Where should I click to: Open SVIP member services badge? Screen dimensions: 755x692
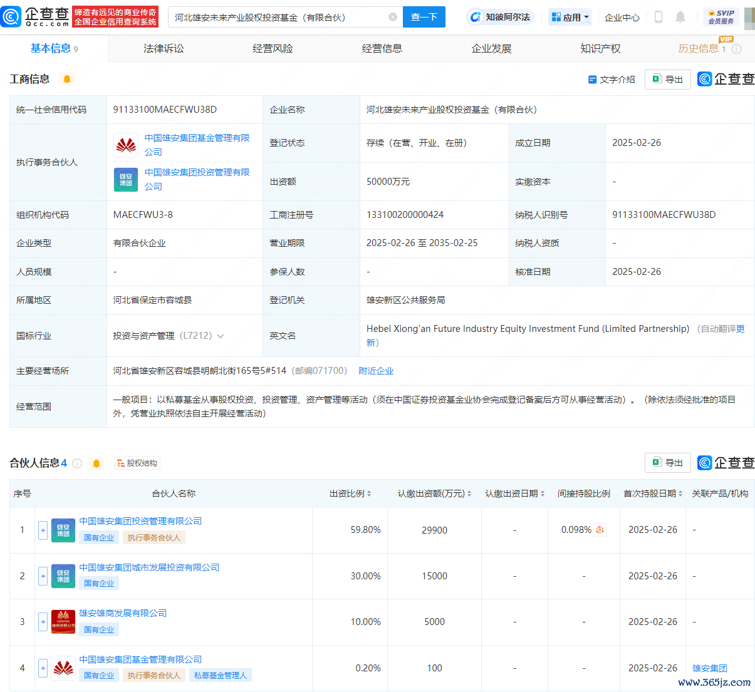coord(721,17)
